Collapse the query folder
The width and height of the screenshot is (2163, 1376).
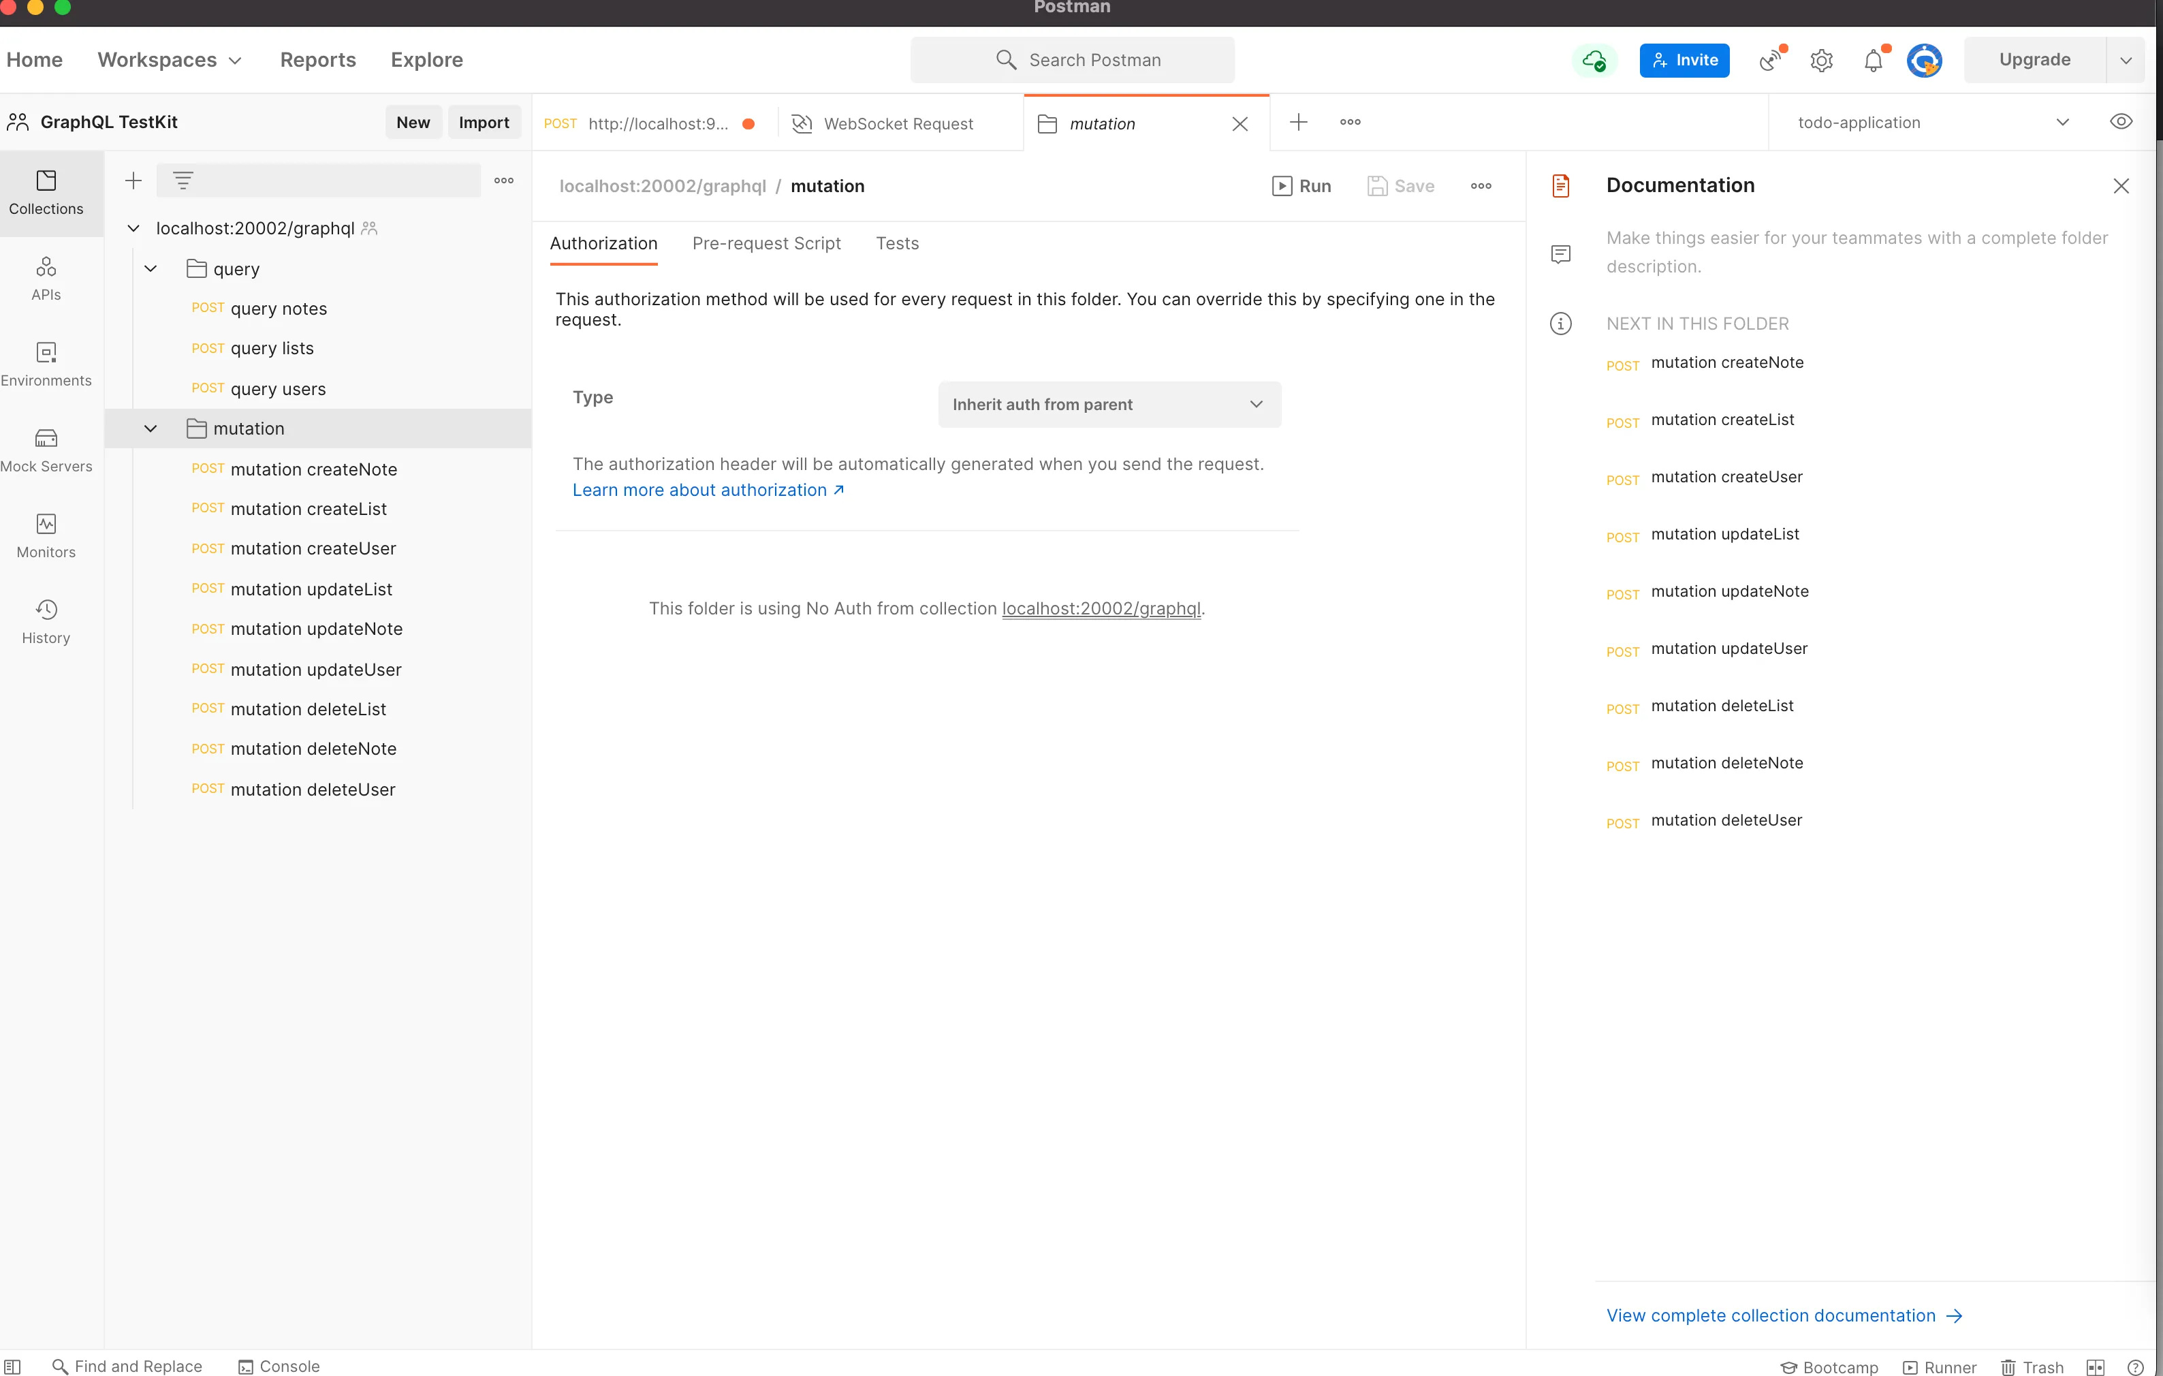[151, 268]
